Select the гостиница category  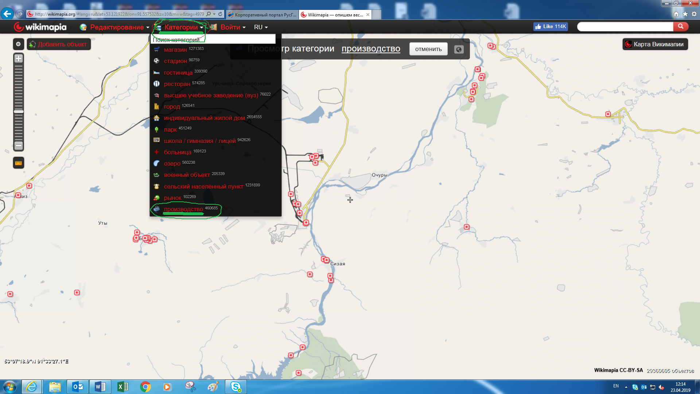178,73
